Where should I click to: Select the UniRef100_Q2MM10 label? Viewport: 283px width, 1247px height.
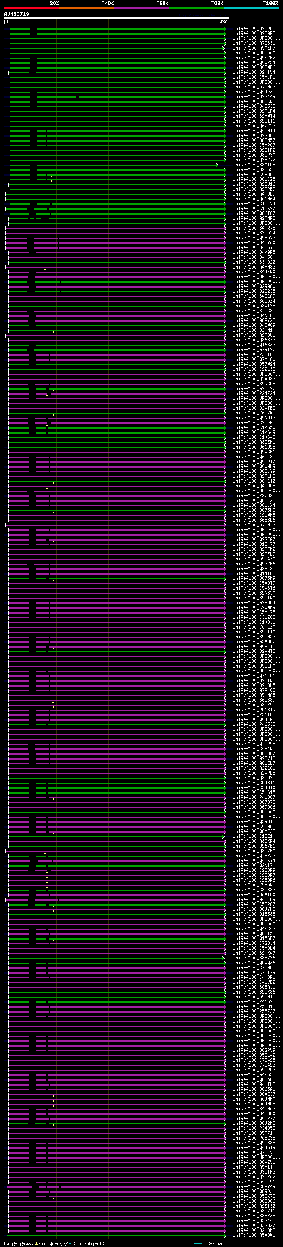(254, 330)
